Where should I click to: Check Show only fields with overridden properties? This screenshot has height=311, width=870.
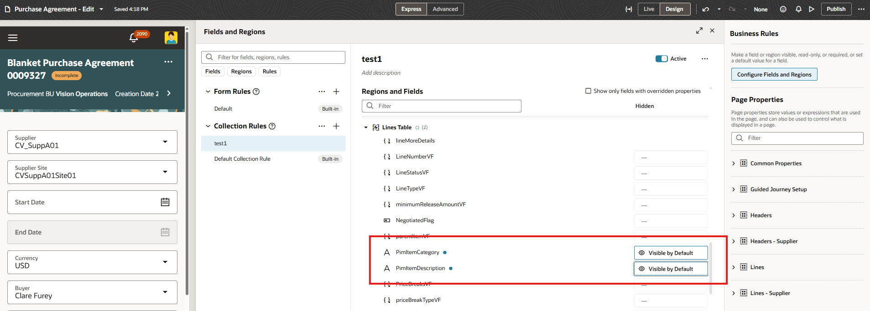click(x=588, y=91)
